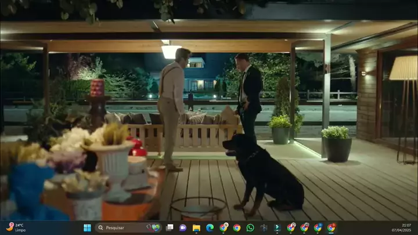This screenshot has height=235, width=418.
Task: Open Chrome icon immediately left of WhatsApp
Action: (x=237, y=227)
